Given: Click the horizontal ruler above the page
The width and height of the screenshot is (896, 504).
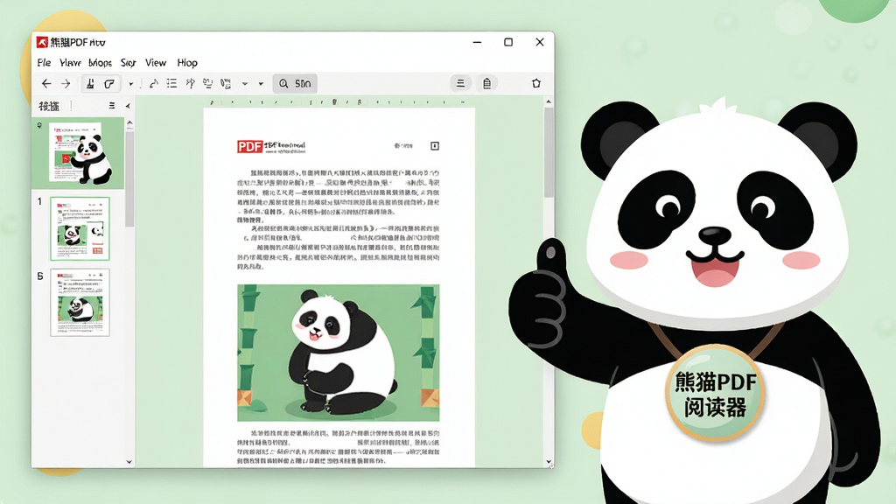Looking at the screenshot, I should pyautogui.click(x=339, y=102).
